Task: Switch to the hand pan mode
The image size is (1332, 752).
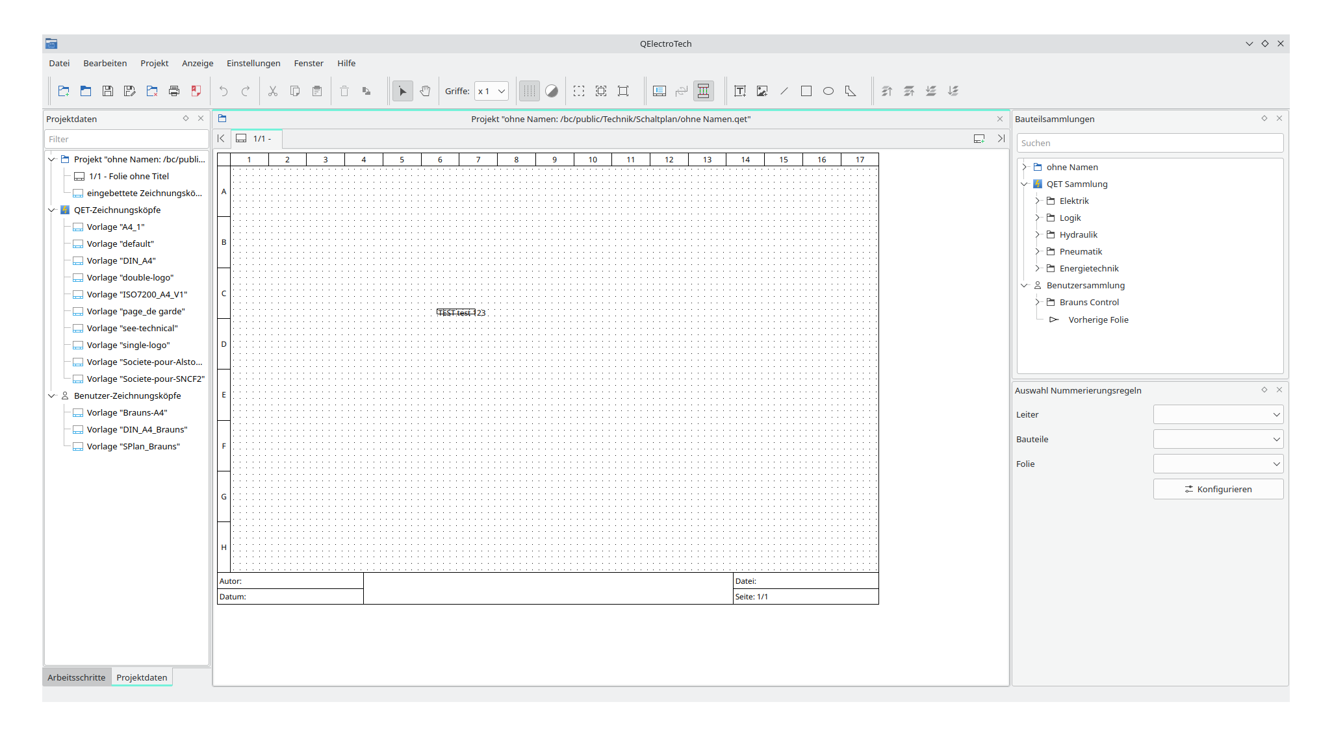Action: (425, 91)
